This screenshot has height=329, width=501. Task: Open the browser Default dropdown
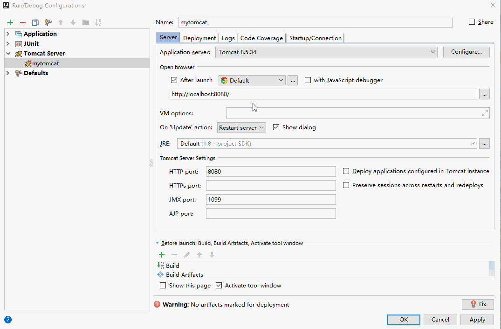[252, 80]
